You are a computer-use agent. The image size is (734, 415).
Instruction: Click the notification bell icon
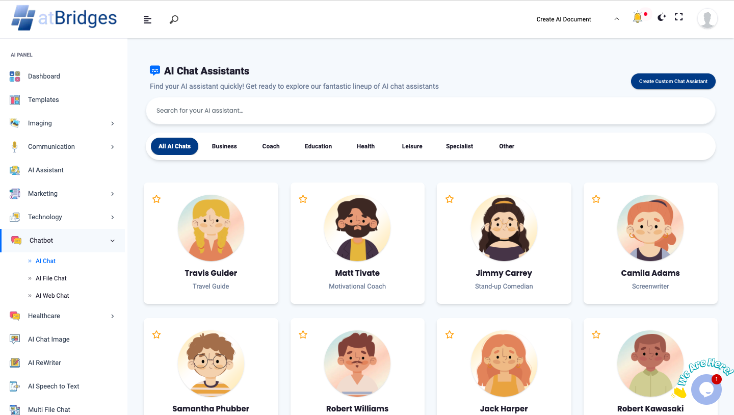coord(637,18)
